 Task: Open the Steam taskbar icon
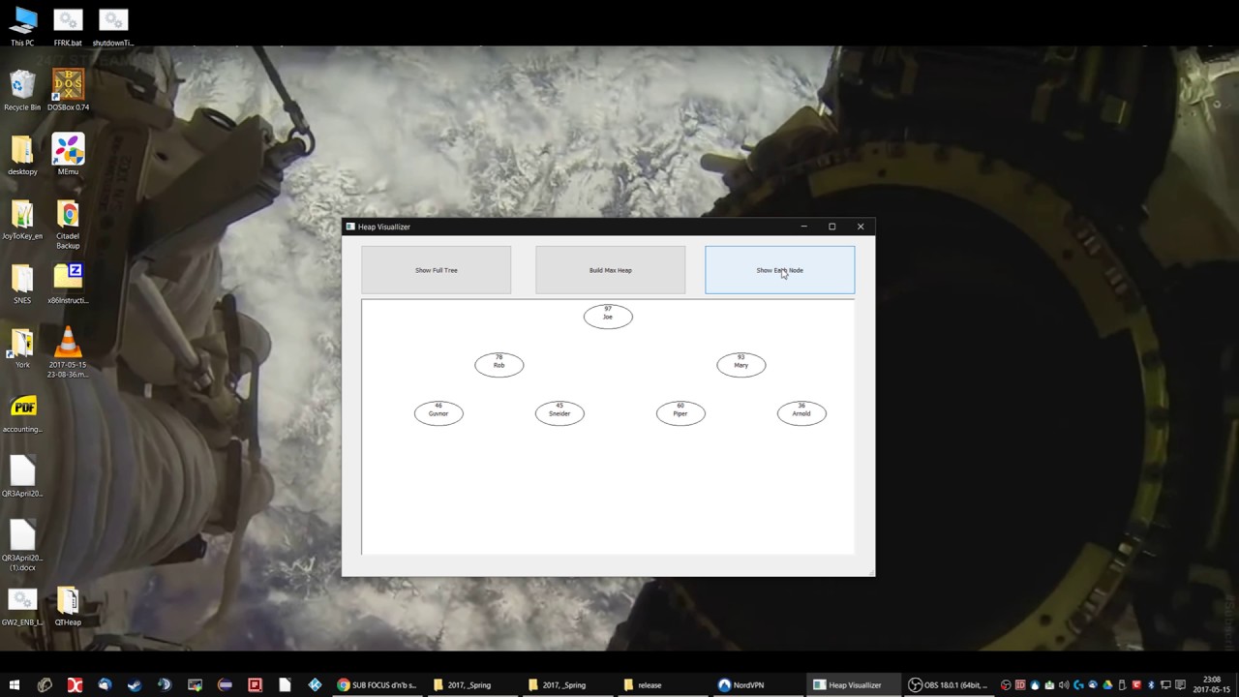(135, 685)
